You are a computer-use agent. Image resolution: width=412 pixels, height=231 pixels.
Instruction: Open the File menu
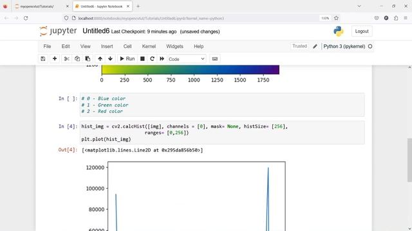tap(47, 46)
